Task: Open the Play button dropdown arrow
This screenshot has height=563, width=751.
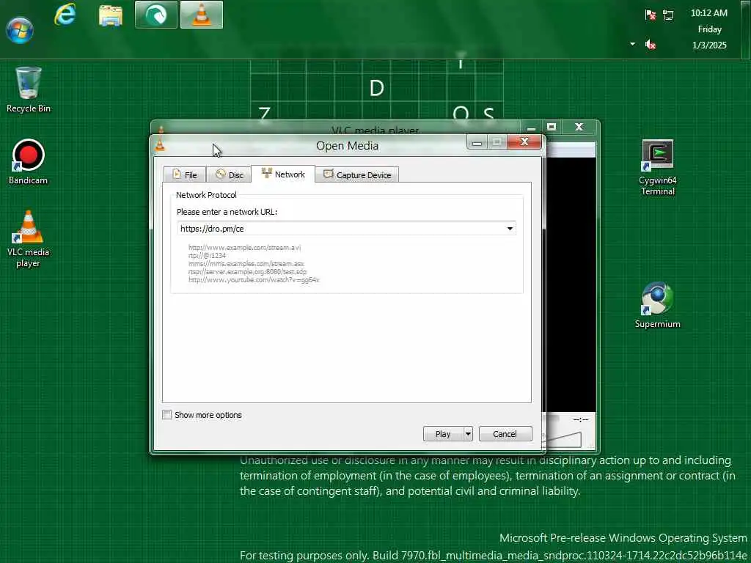Action: (468, 434)
